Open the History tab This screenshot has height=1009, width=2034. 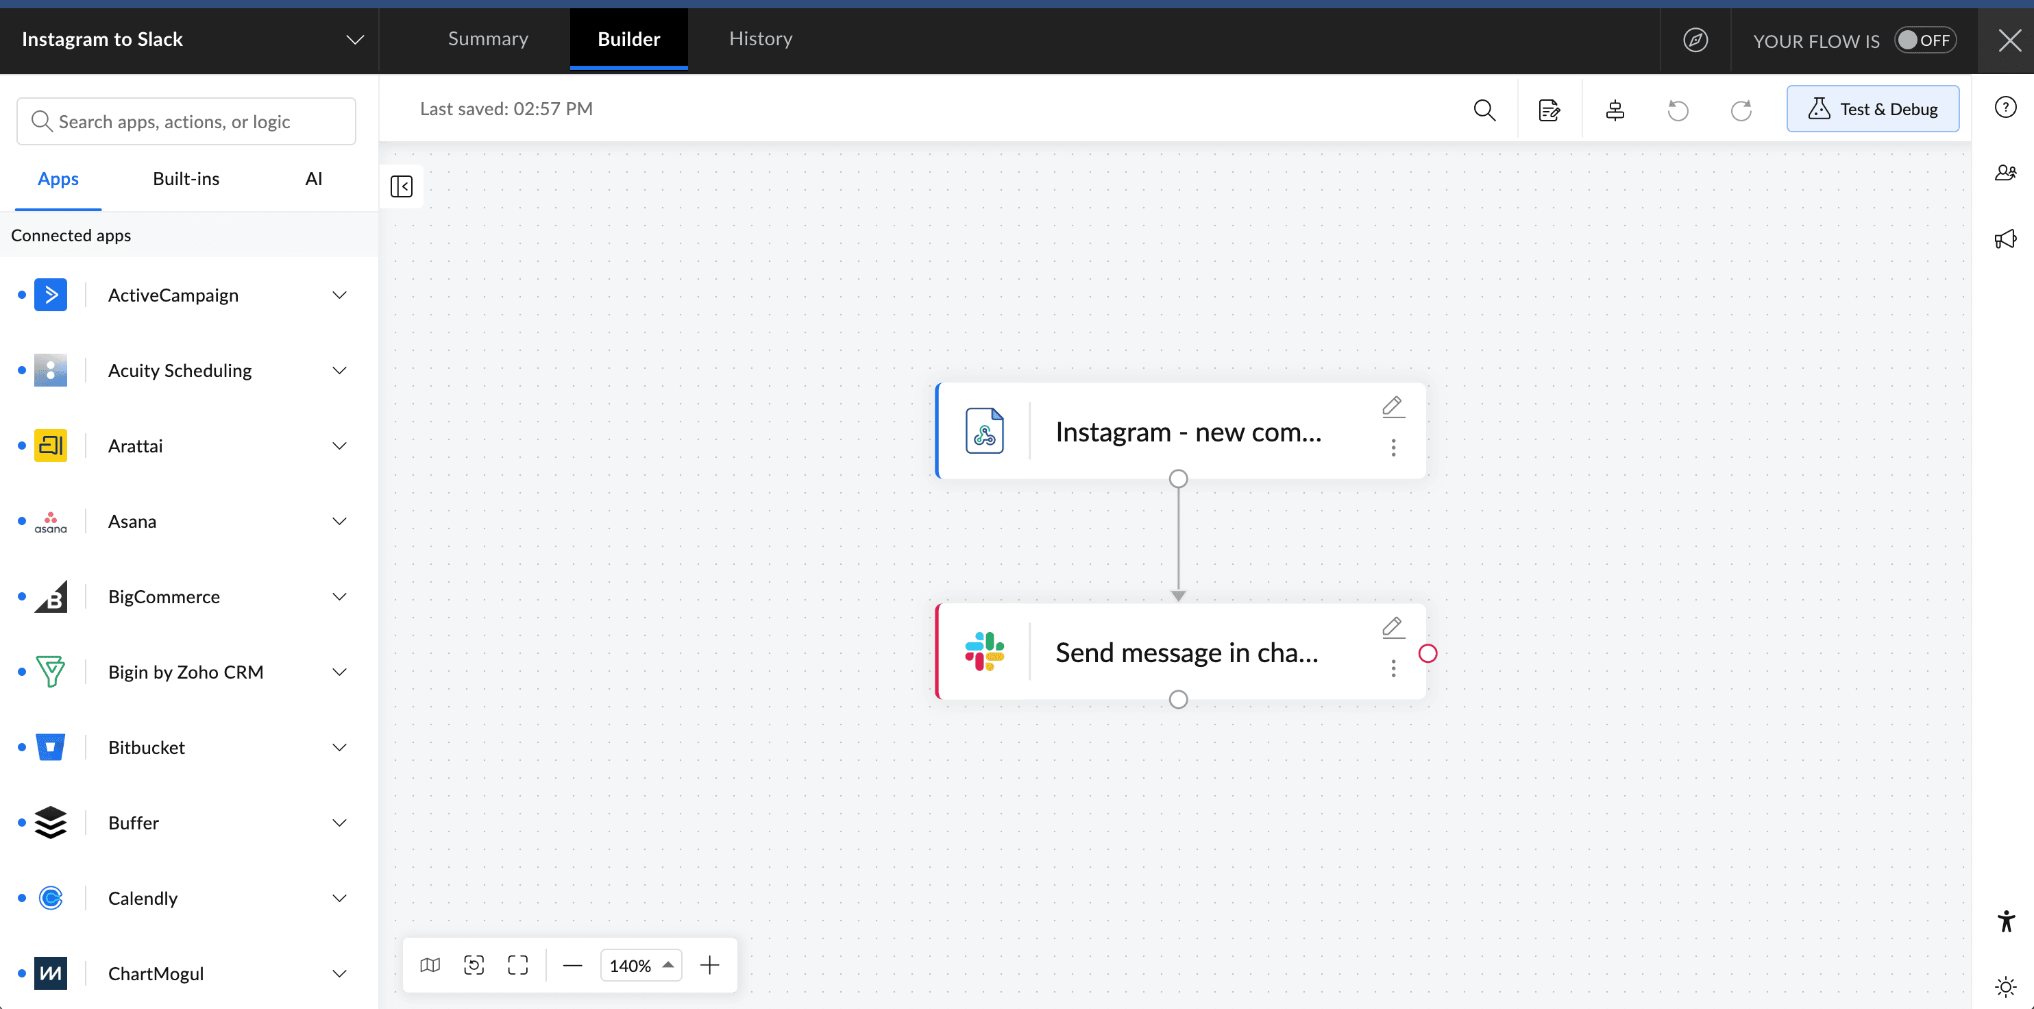click(x=761, y=38)
